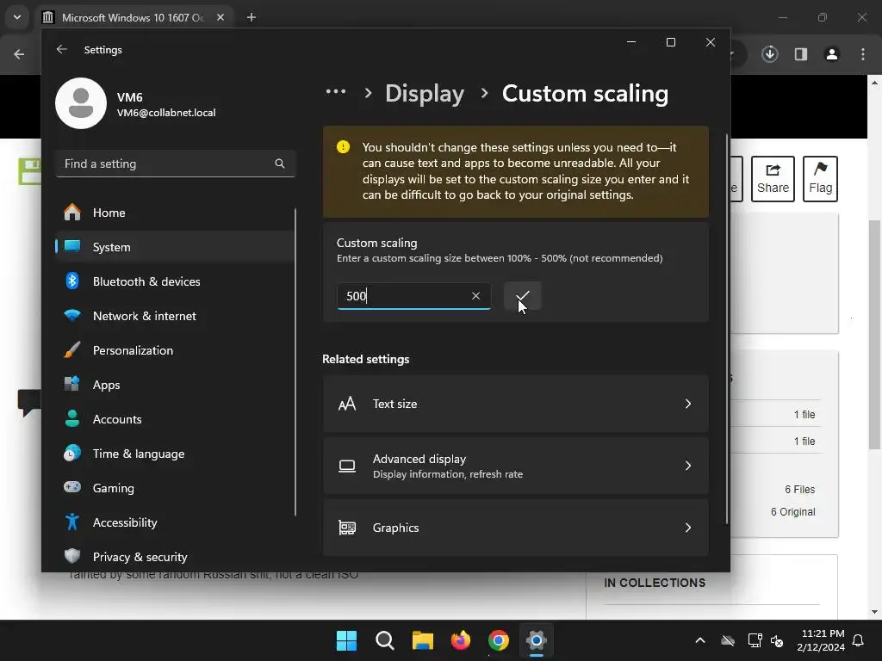Image resolution: width=882 pixels, height=661 pixels.
Task: Click the custom scaling value field
Action: [414, 296]
